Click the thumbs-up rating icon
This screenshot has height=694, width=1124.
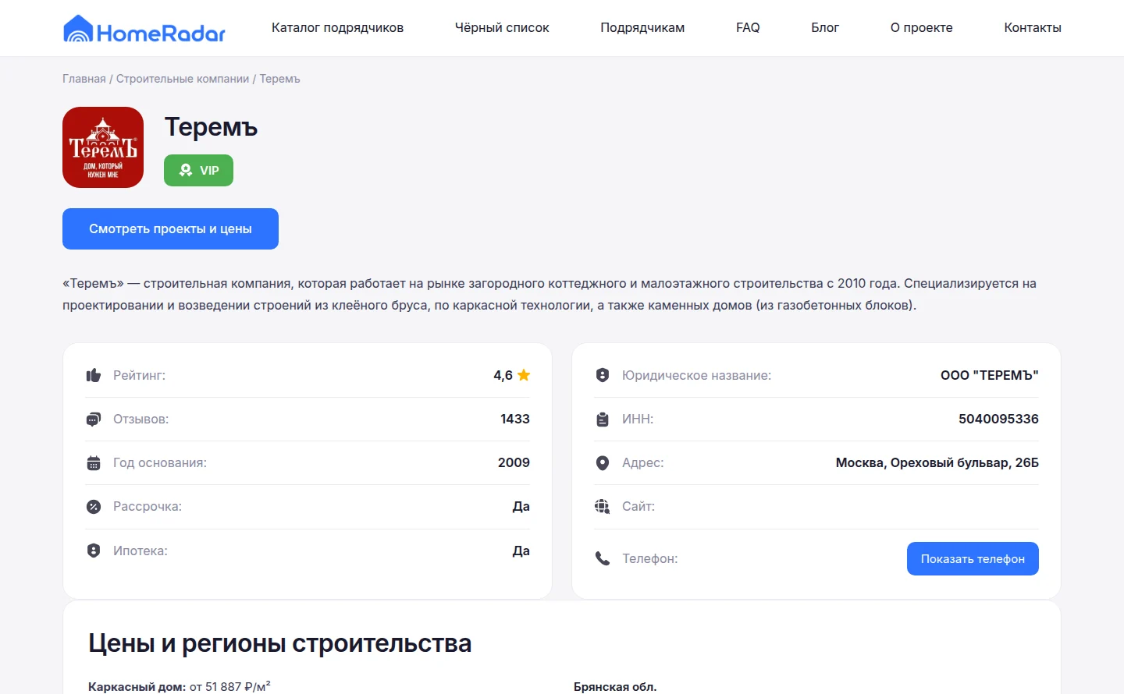tap(94, 376)
